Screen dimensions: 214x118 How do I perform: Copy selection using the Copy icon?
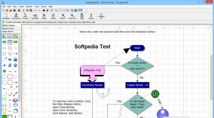pyautogui.click(x=27, y=10)
